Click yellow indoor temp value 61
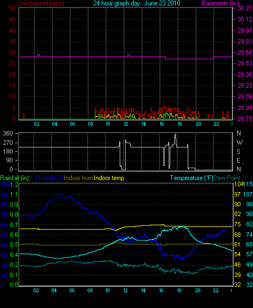The width and height of the screenshot is (253, 308). coord(237,244)
